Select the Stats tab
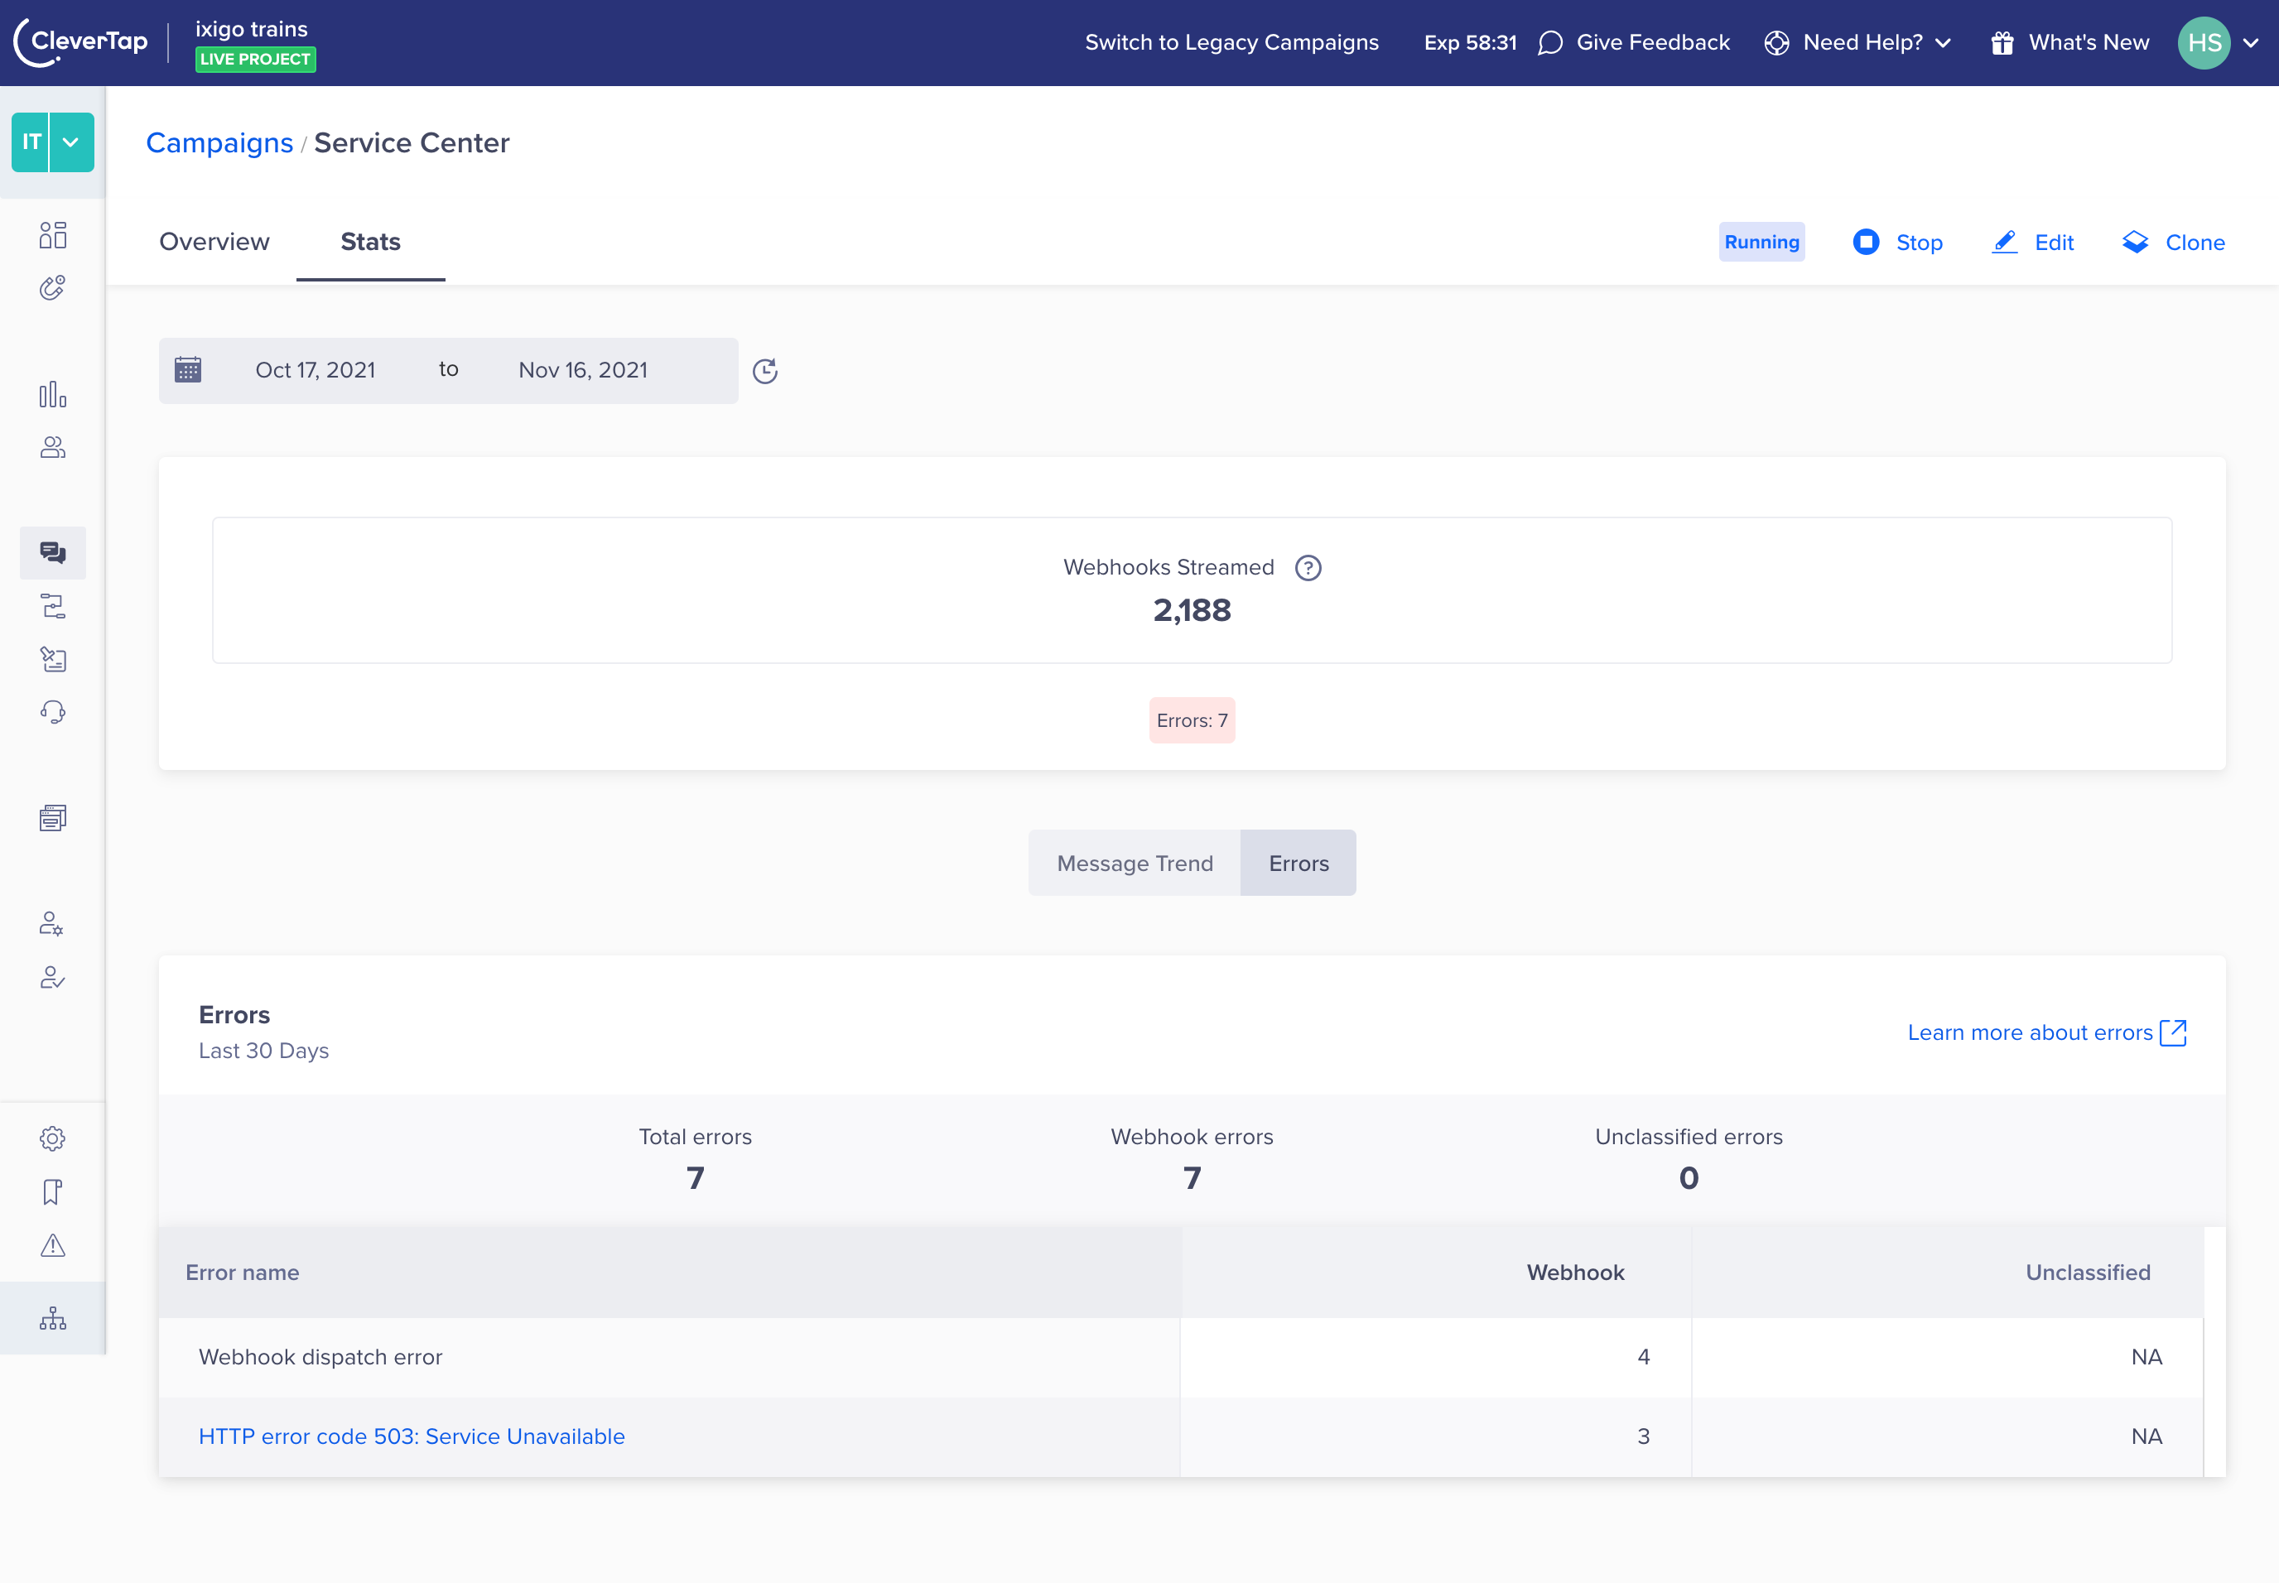The width and height of the screenshot is (2279, 1583). pyautogui.click(x=370, y=242)
